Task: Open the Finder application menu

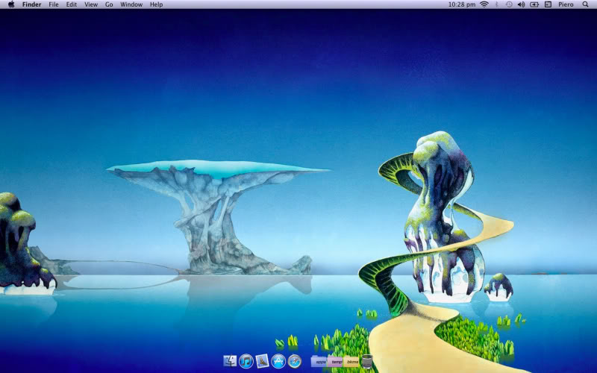Action: point(31,4)
